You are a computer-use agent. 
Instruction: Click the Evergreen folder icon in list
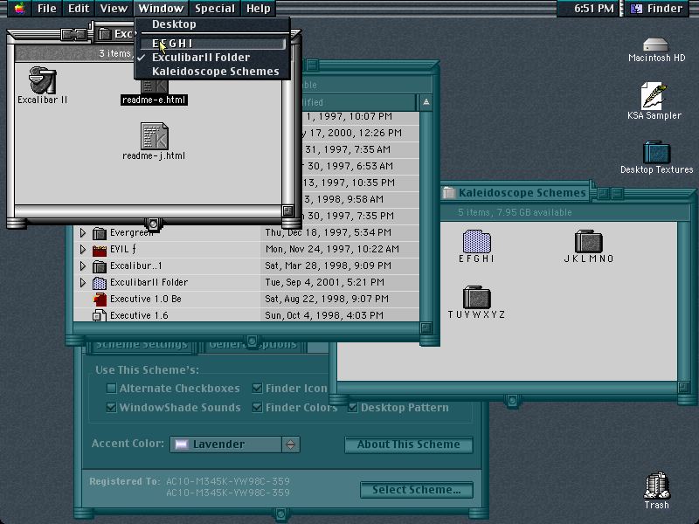pos(100,233)
